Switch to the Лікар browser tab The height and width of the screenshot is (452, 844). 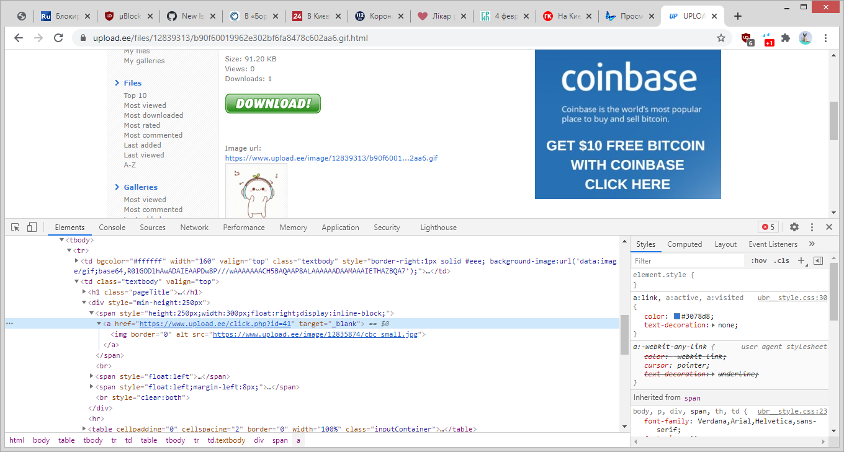pyautogui.click(x=441, y=16)
